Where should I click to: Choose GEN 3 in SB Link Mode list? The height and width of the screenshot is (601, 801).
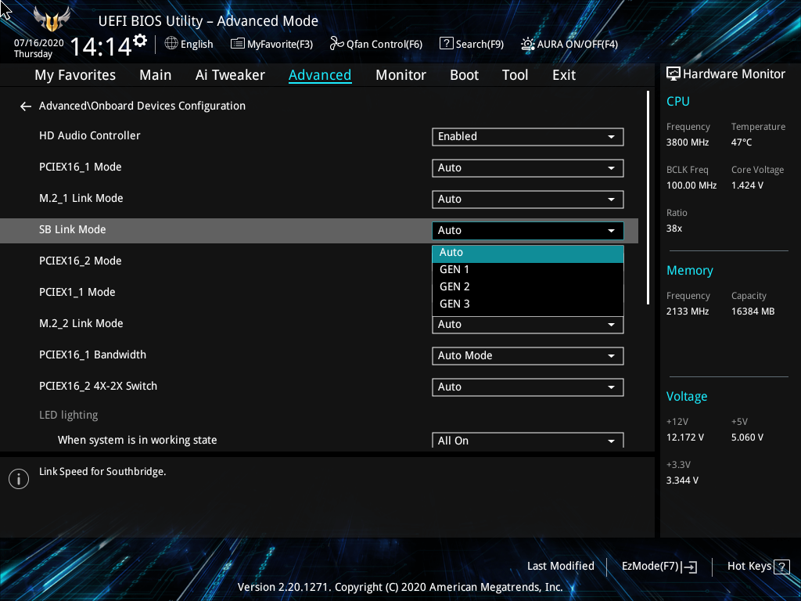pos(528,304)
